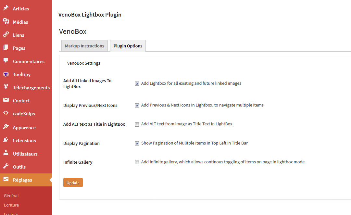
Task: Switch to Markup Instructions tab
Action: 85,46
